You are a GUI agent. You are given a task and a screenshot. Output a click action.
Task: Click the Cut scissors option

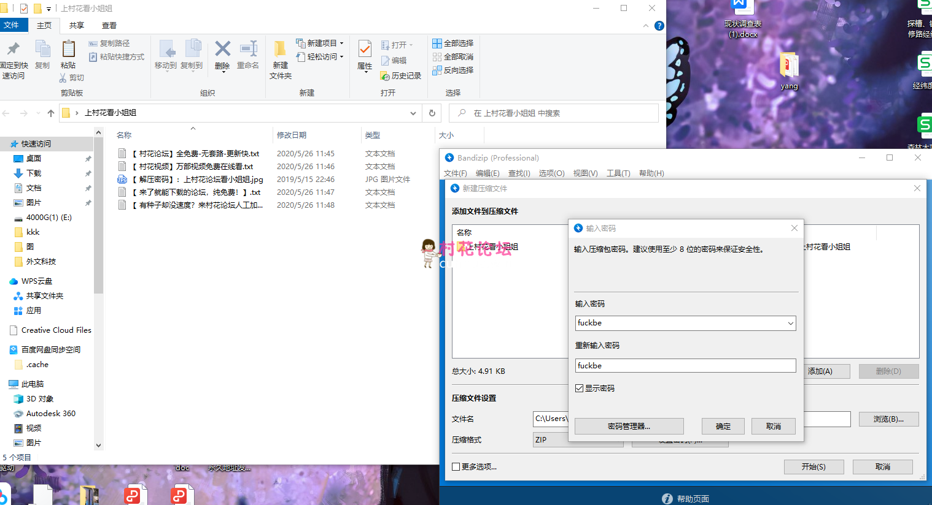[71, 78]
